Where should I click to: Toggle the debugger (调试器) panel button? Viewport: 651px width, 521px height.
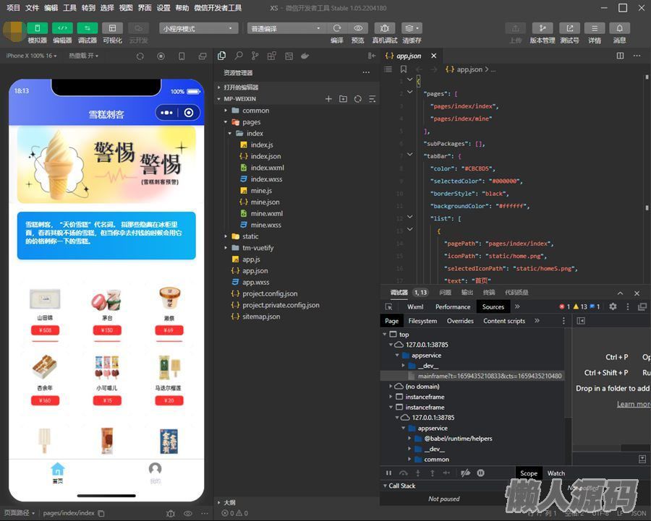[x=87, y=28]
